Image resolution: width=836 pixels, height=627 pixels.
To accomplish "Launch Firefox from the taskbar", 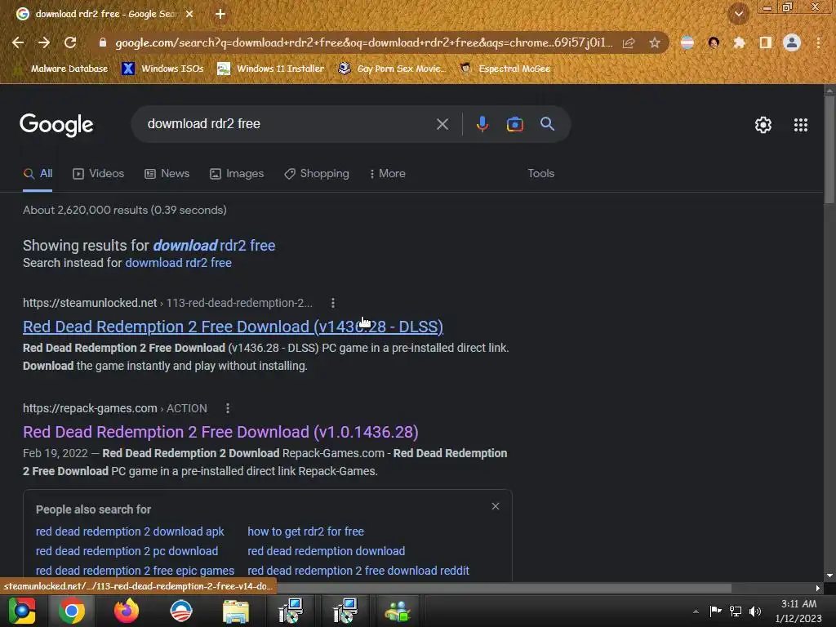I will 127,611.
